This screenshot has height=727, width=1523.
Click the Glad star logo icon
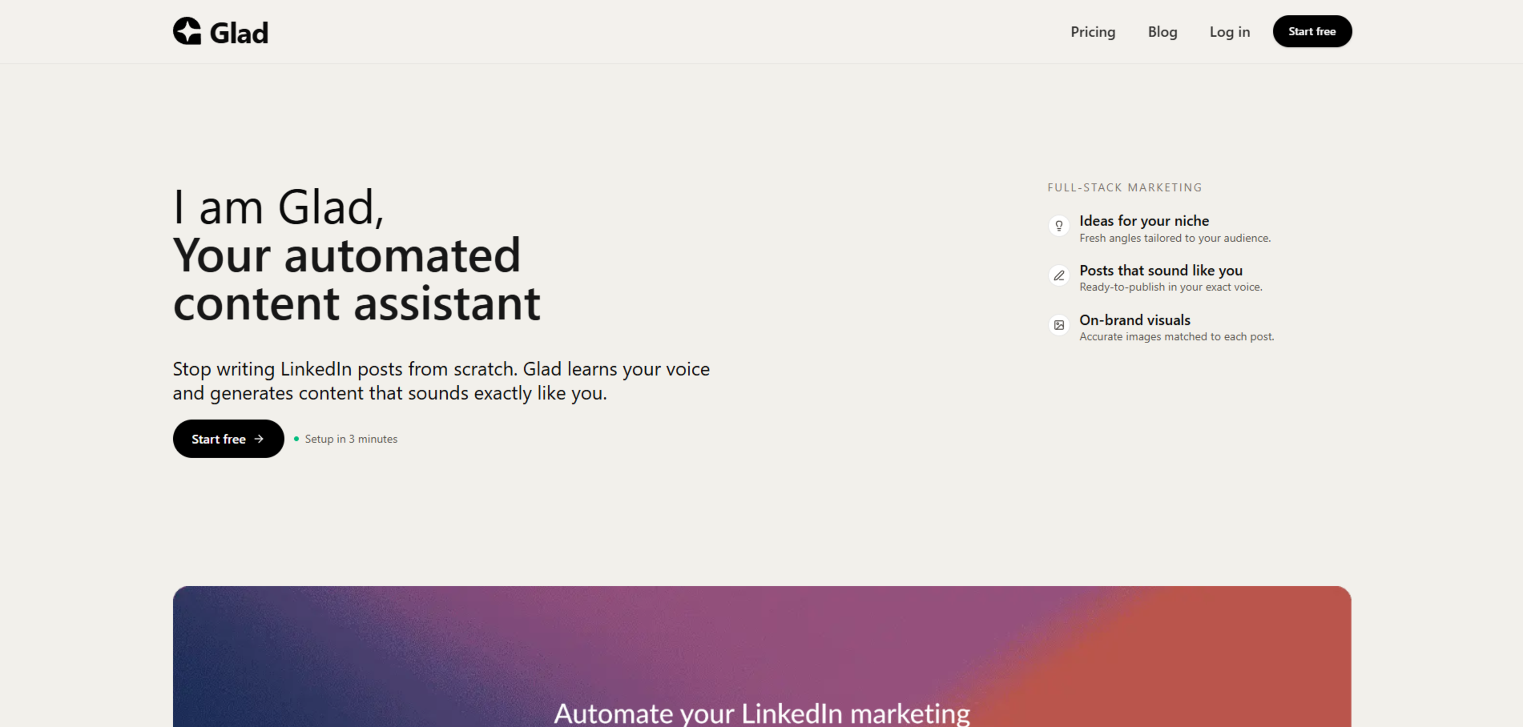tap(187, 31)
